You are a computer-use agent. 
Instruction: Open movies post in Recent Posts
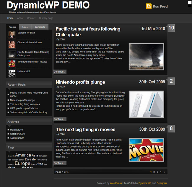click(25, 104)
